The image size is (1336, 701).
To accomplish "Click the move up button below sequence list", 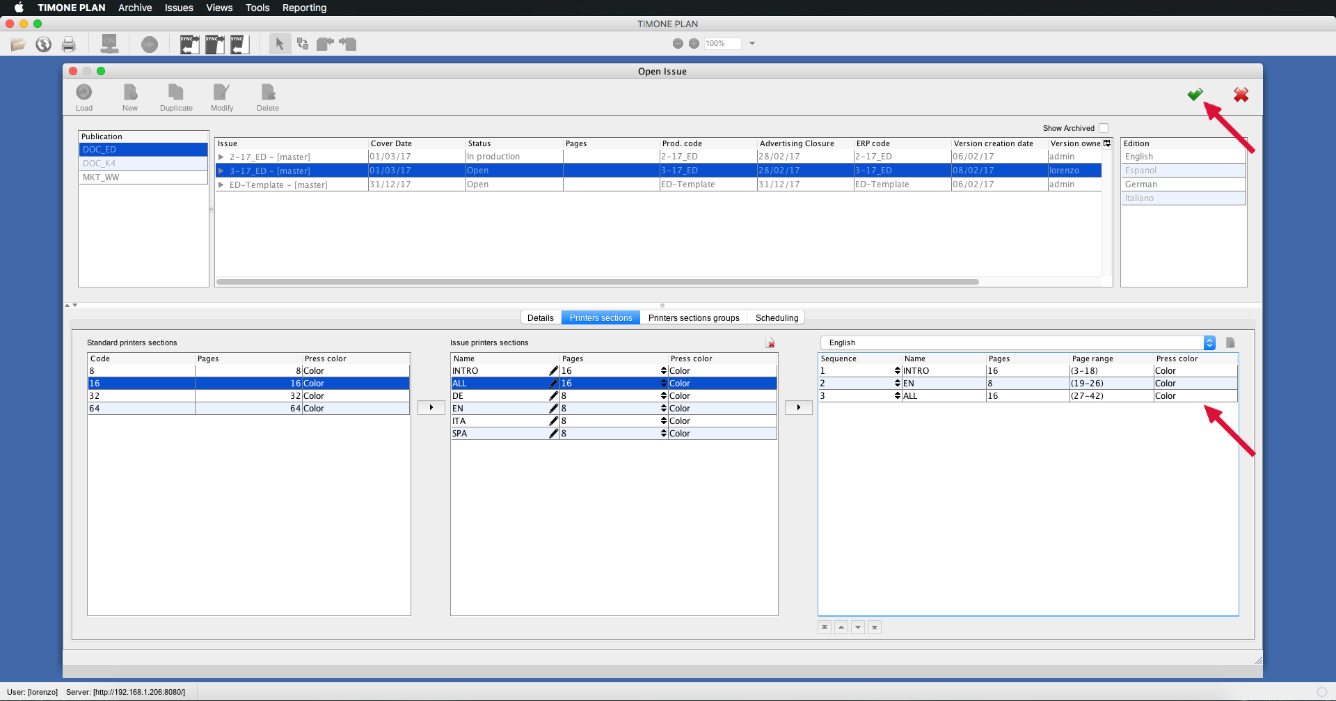I will click(841, 627).
